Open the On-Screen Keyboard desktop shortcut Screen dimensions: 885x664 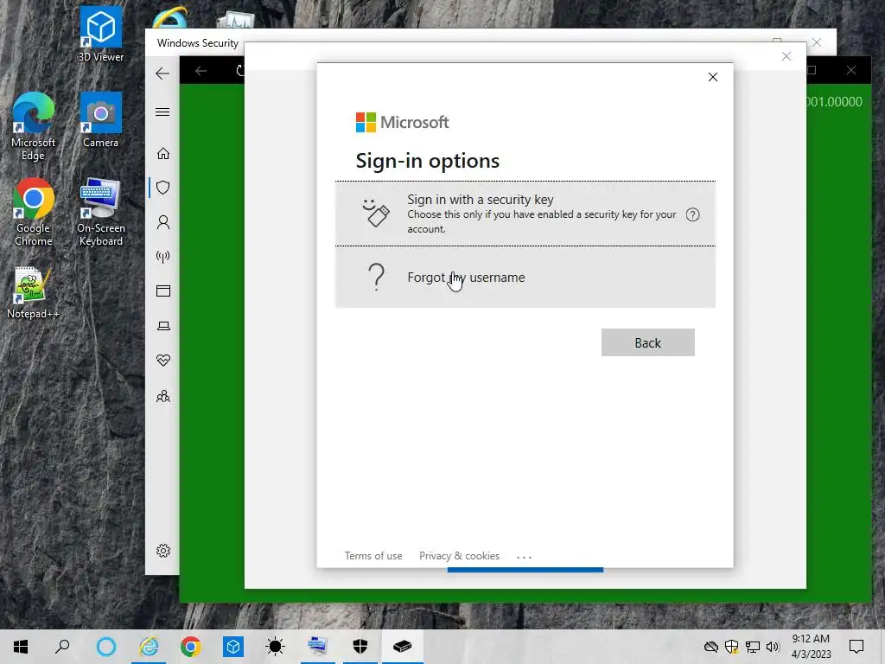tap(100, 212)
